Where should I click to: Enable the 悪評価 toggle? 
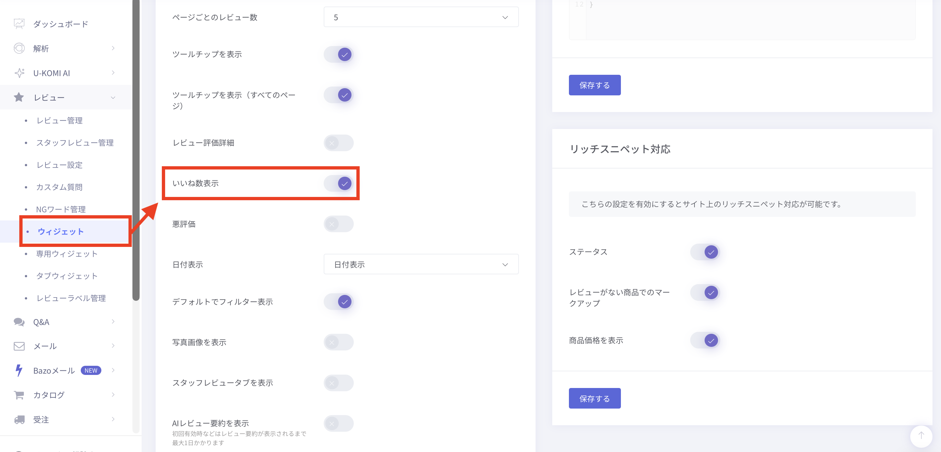click(x=339, y=224)
